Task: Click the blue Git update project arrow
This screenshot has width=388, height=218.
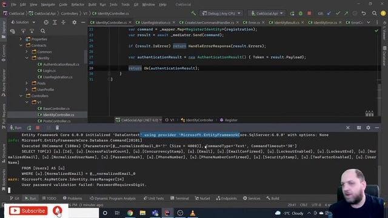Action: coord(329,13)
